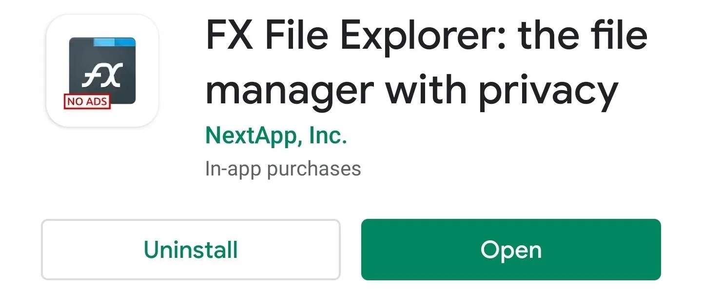Tap the FX File Explorer app icon
The width and height of the screenshot is (702, 292).
click(x=102, y=71)
